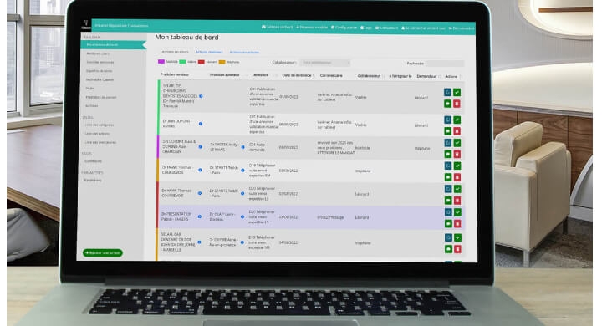
Task: Validate the Drs DUPONT CHAMONIX row
Action: (457, 143)
